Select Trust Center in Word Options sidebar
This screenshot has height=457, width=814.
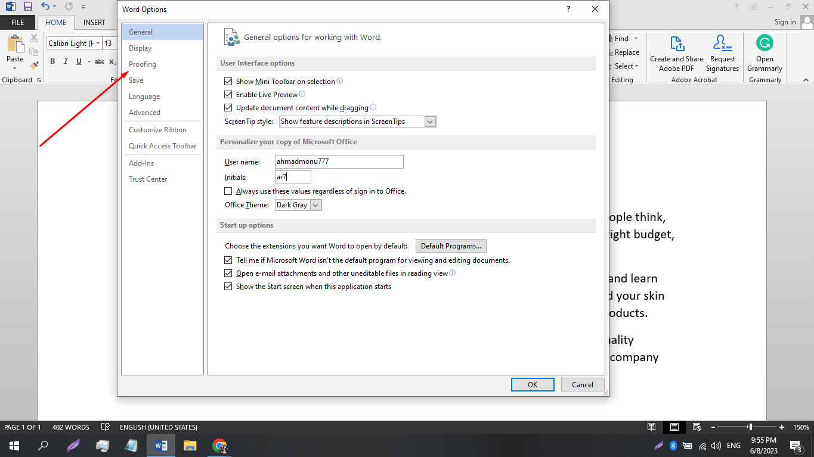(162, 179)
